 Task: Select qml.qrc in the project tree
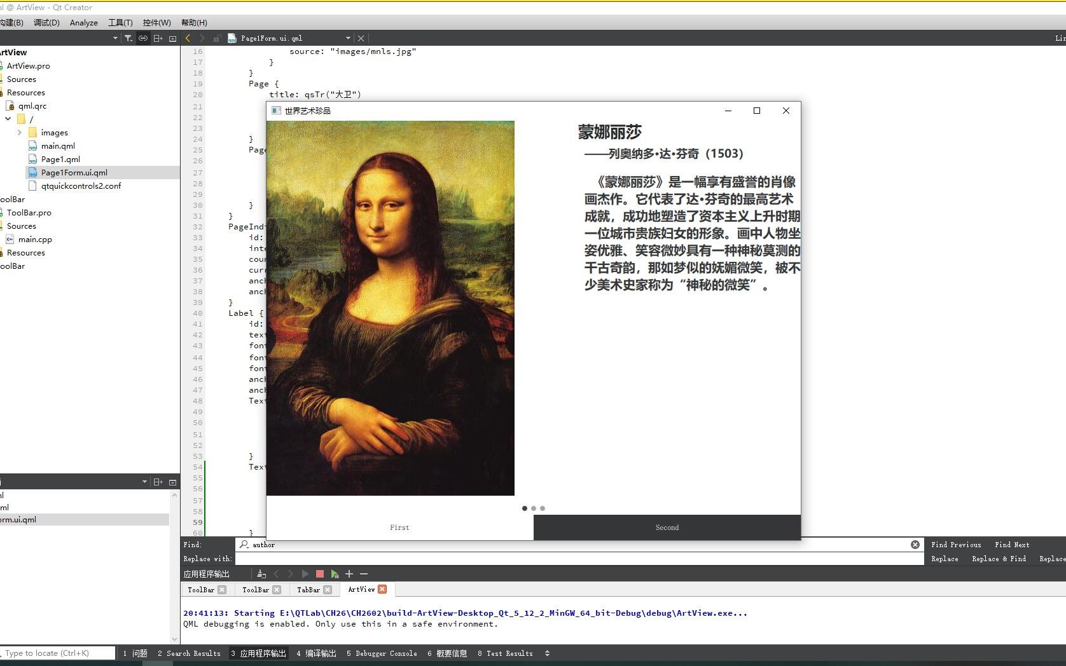[x=32, y=105]
